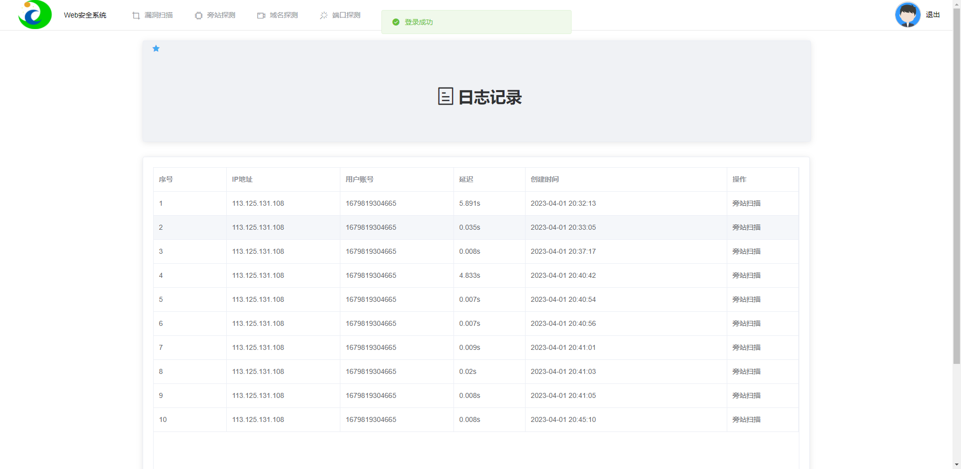Click the user avatar image

point(907,15)
